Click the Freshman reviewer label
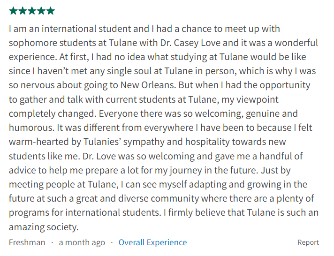Viewport: 334px width, 256px height. coord(27,242)
